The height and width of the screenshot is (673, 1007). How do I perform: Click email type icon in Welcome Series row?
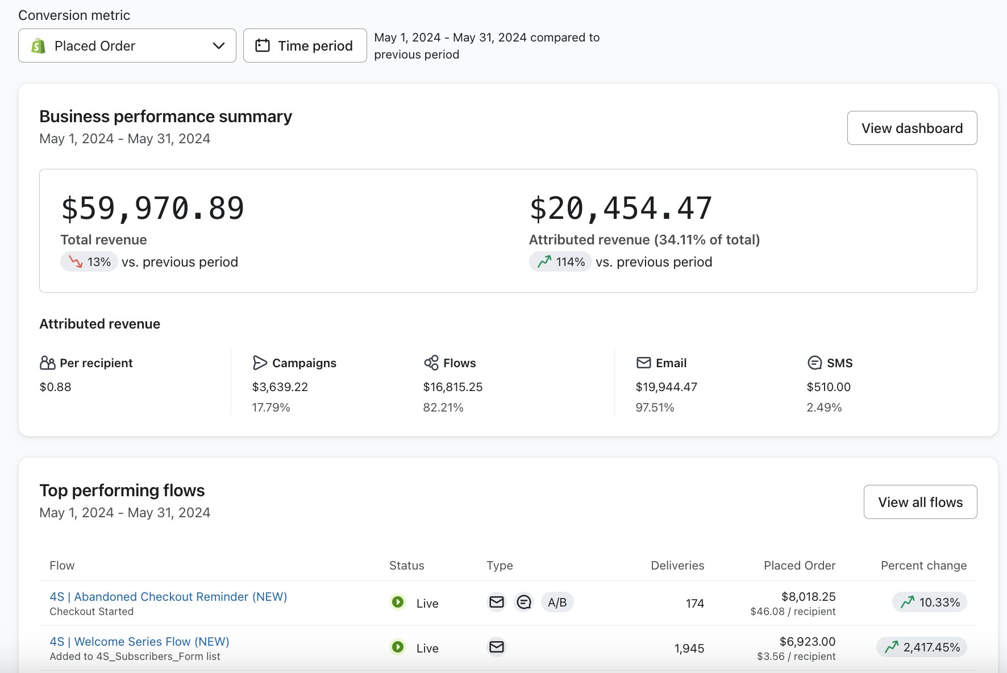pyautogui.click(x=497, y=647)
